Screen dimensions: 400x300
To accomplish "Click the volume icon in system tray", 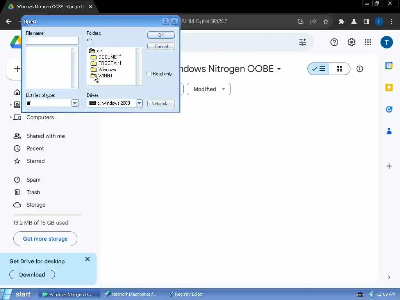I will pyautogui.click(x=371, y=295).
